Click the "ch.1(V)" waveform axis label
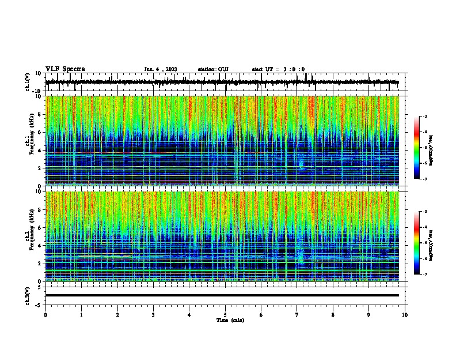 pos(28,82)
